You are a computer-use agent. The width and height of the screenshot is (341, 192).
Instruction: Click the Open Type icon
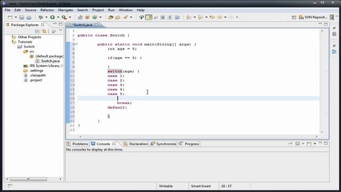(110, 17)
